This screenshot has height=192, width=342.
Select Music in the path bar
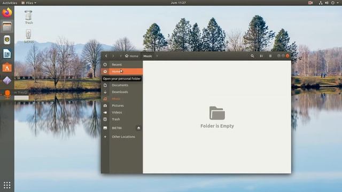tap(147, 56)
